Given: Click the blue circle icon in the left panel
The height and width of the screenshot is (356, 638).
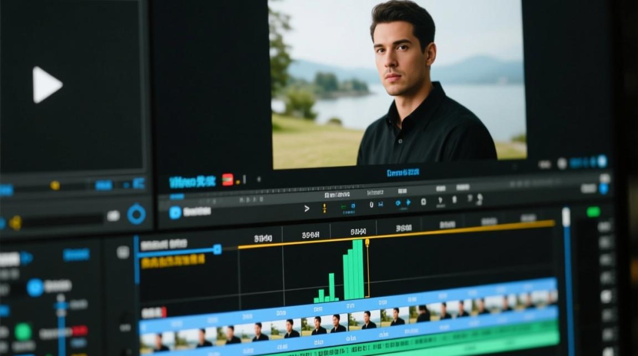Looking at the screenshot, I should [35, 287].
